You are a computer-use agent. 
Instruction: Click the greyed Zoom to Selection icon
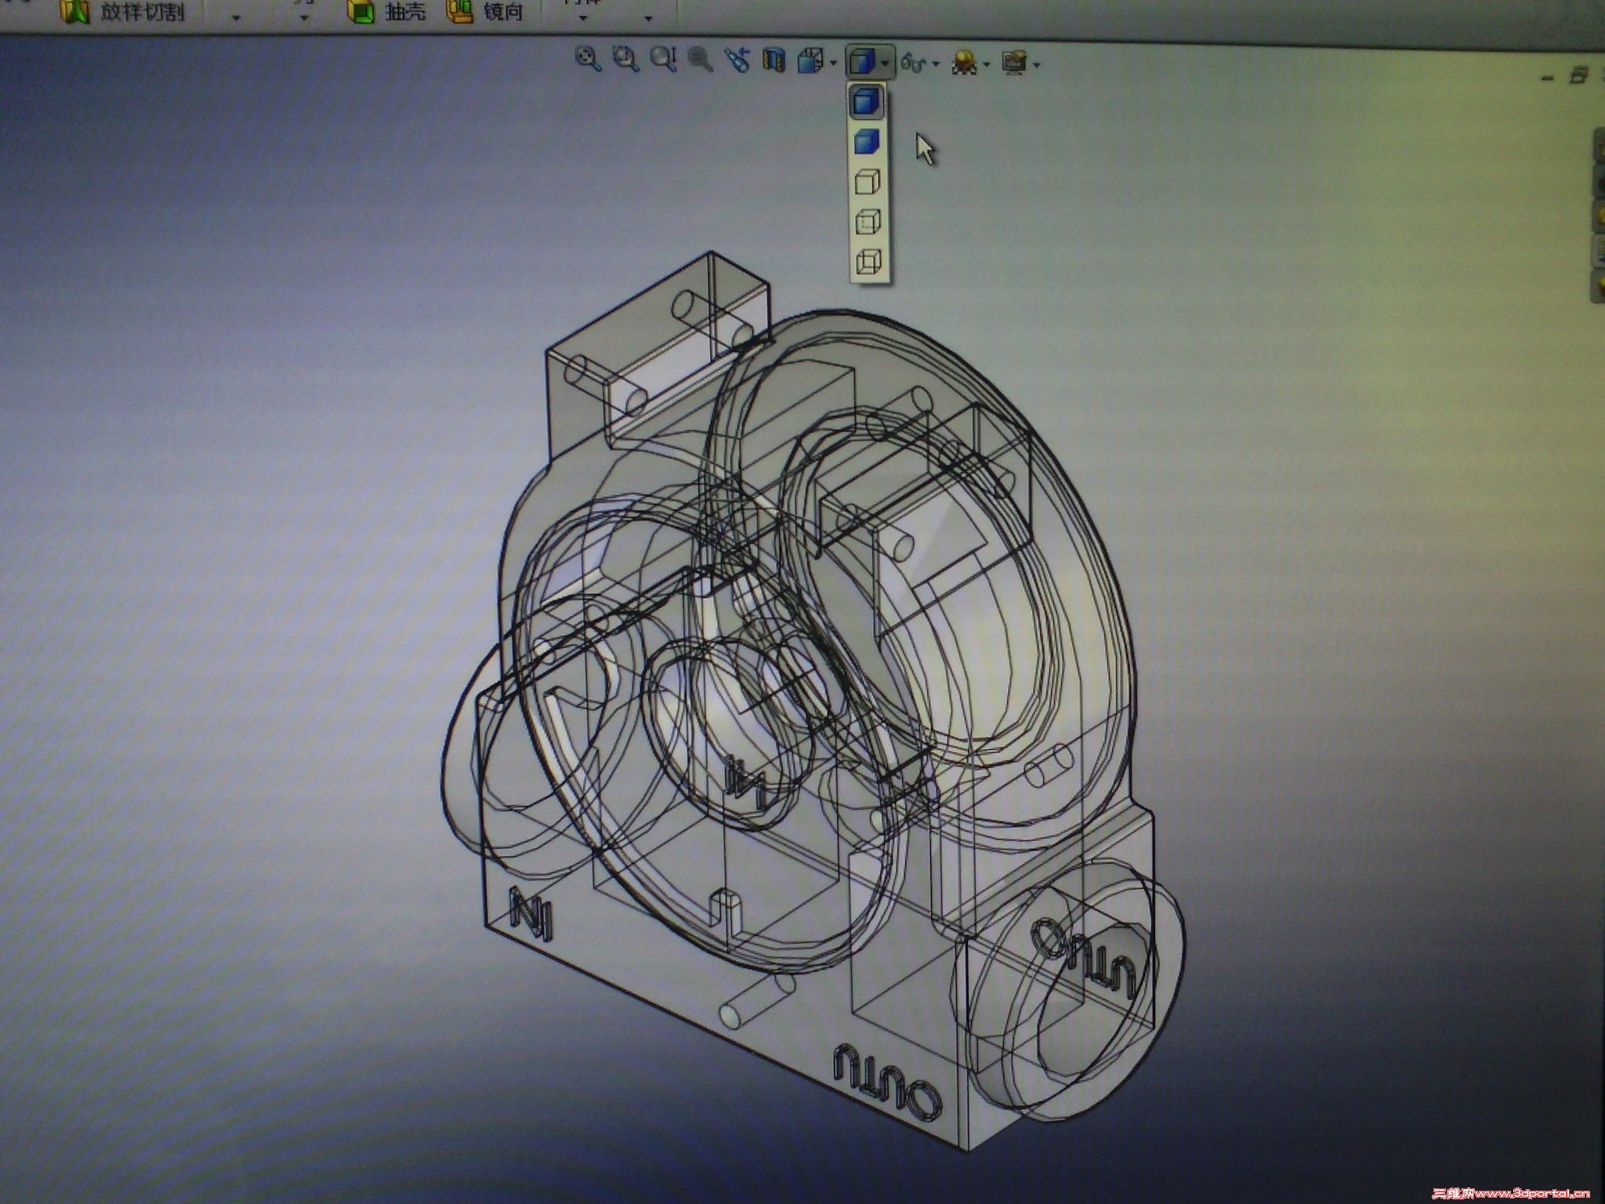coord(700,60)
